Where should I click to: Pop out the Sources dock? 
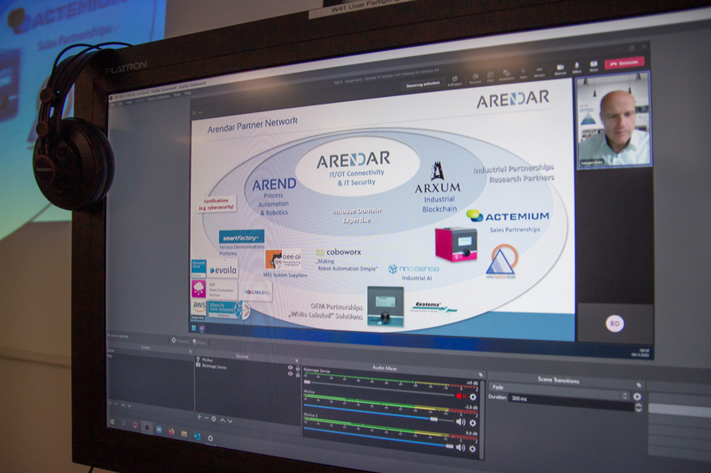(x=297, y=361)
